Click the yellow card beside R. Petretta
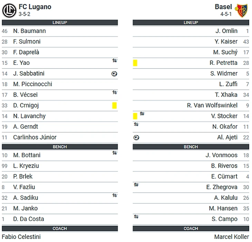Image resolution: width=252 pixels, height=242 pixels. click(x=135, y=63)
